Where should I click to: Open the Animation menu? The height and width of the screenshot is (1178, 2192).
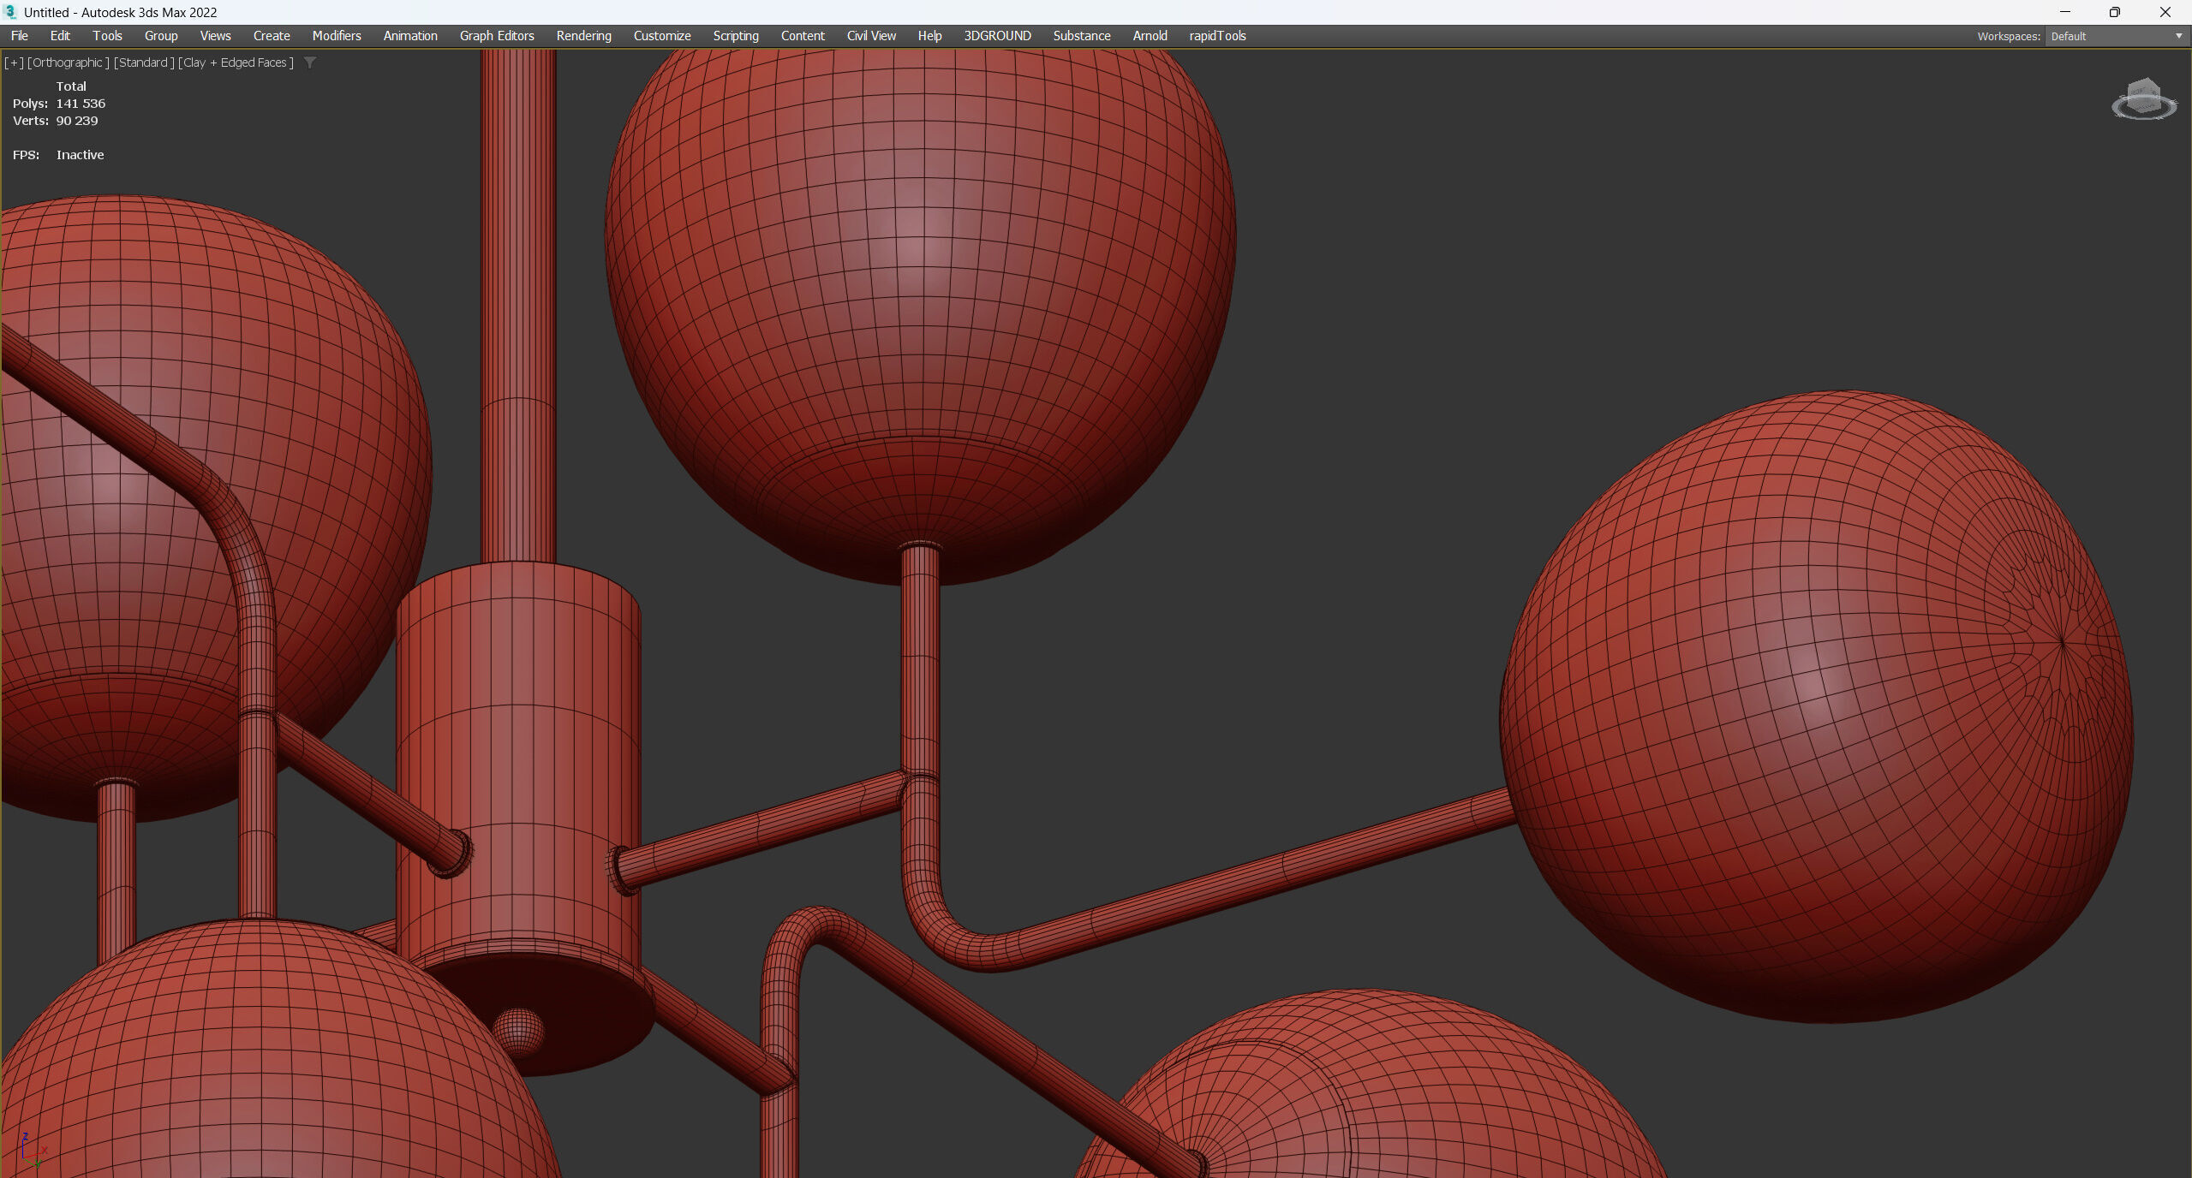tap(410, 36)
